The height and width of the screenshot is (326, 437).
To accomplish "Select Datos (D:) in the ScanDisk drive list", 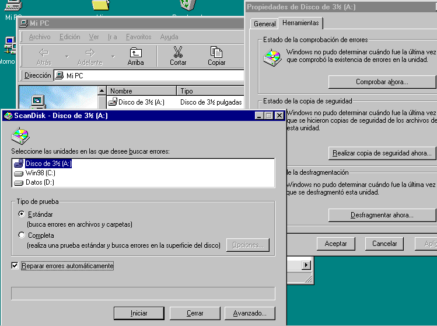I will pyautogui.click(x=34, y=182).
